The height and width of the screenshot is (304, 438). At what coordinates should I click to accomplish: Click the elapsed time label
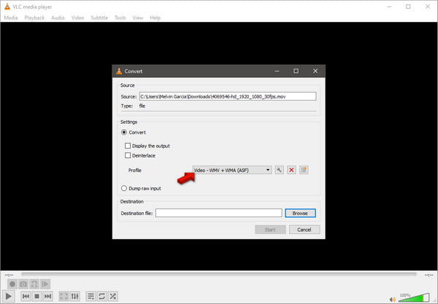(x=9, y=275)
